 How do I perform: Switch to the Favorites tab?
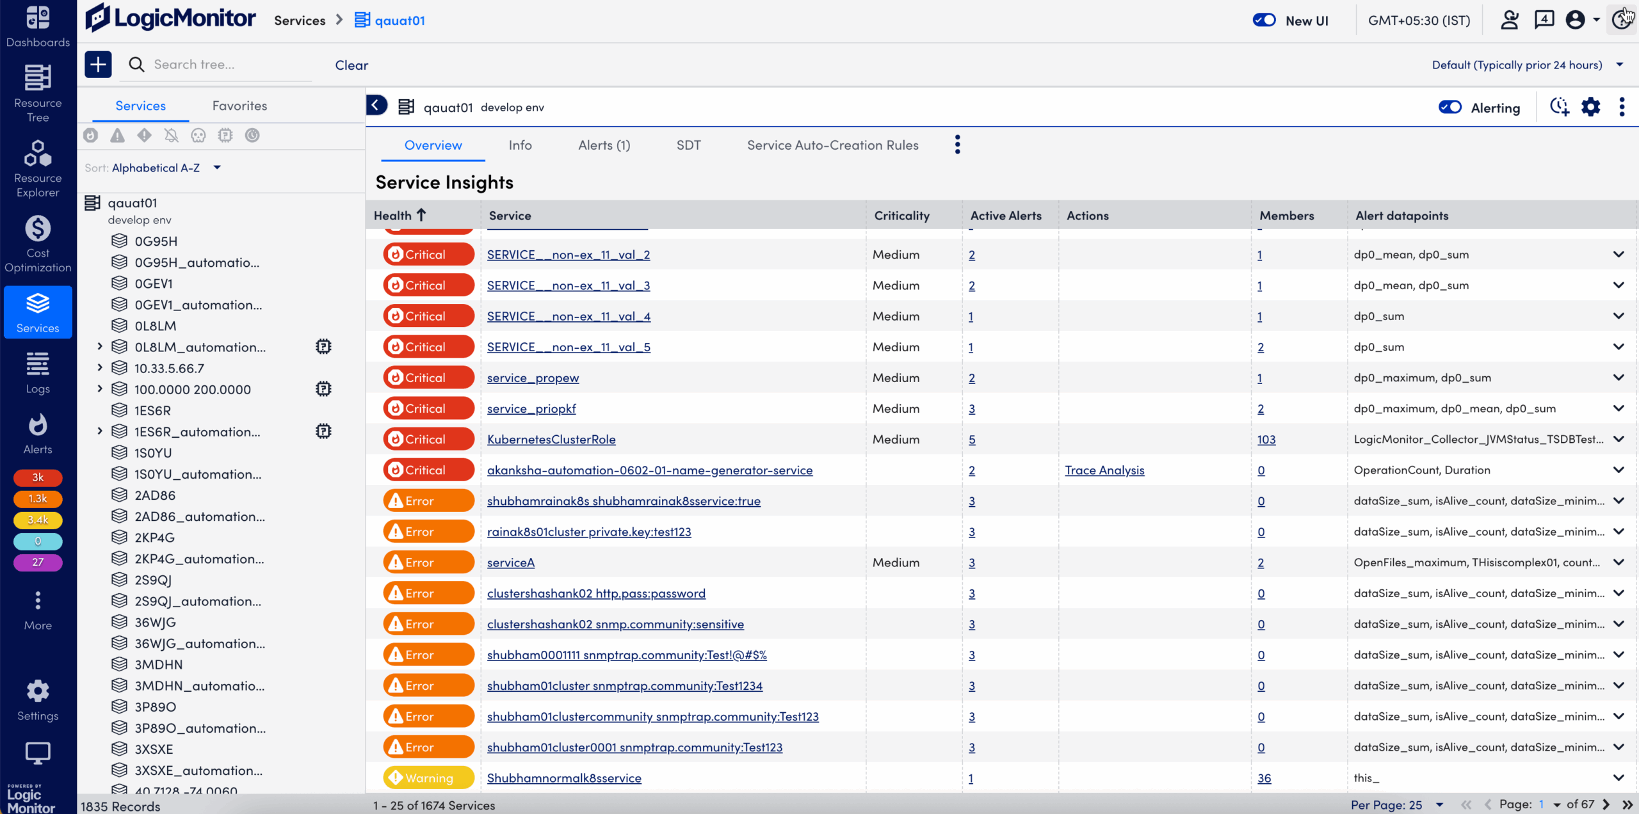[239, 105]
